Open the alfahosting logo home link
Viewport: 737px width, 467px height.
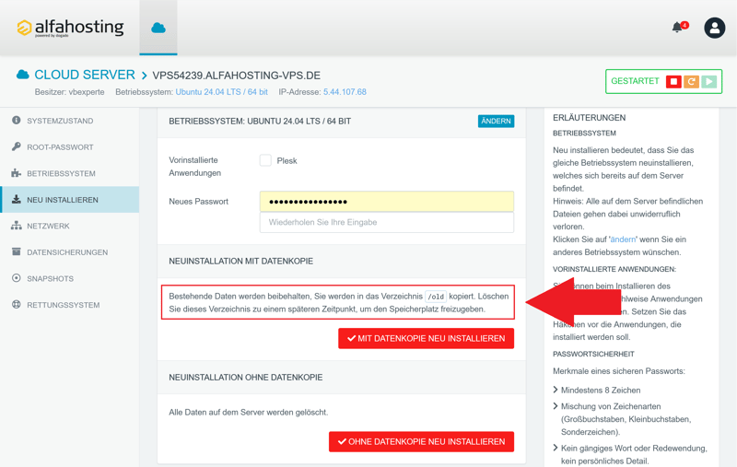pos(71,28)
